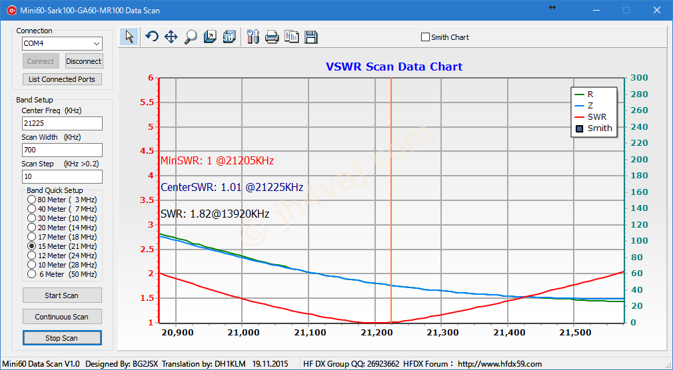Click the VSWR Scan Data Chart title

pos(394,67)
